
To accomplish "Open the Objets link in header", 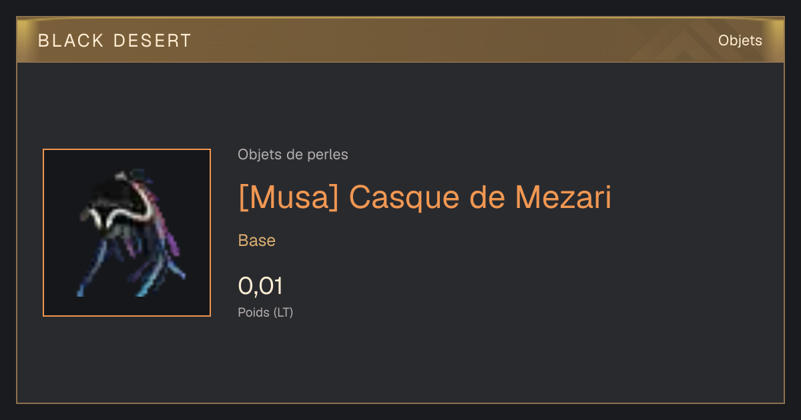I will pyautogui.click(x=740, y=41).
